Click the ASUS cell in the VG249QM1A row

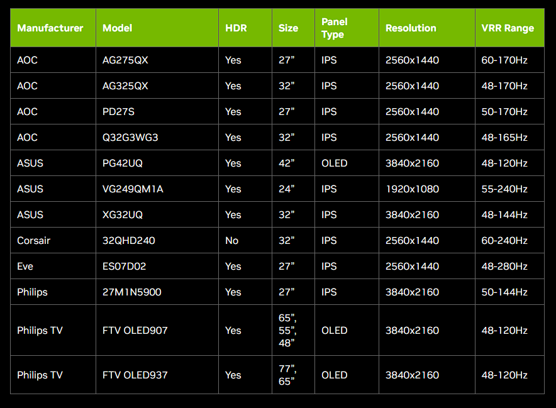[x=53, y=189]
